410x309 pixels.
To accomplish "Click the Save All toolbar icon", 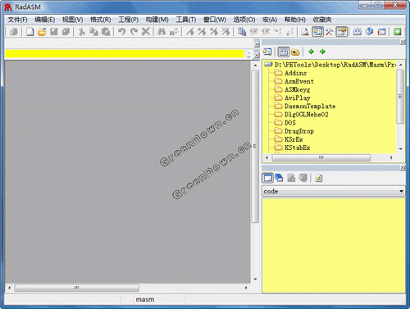I will coord(66,32).
